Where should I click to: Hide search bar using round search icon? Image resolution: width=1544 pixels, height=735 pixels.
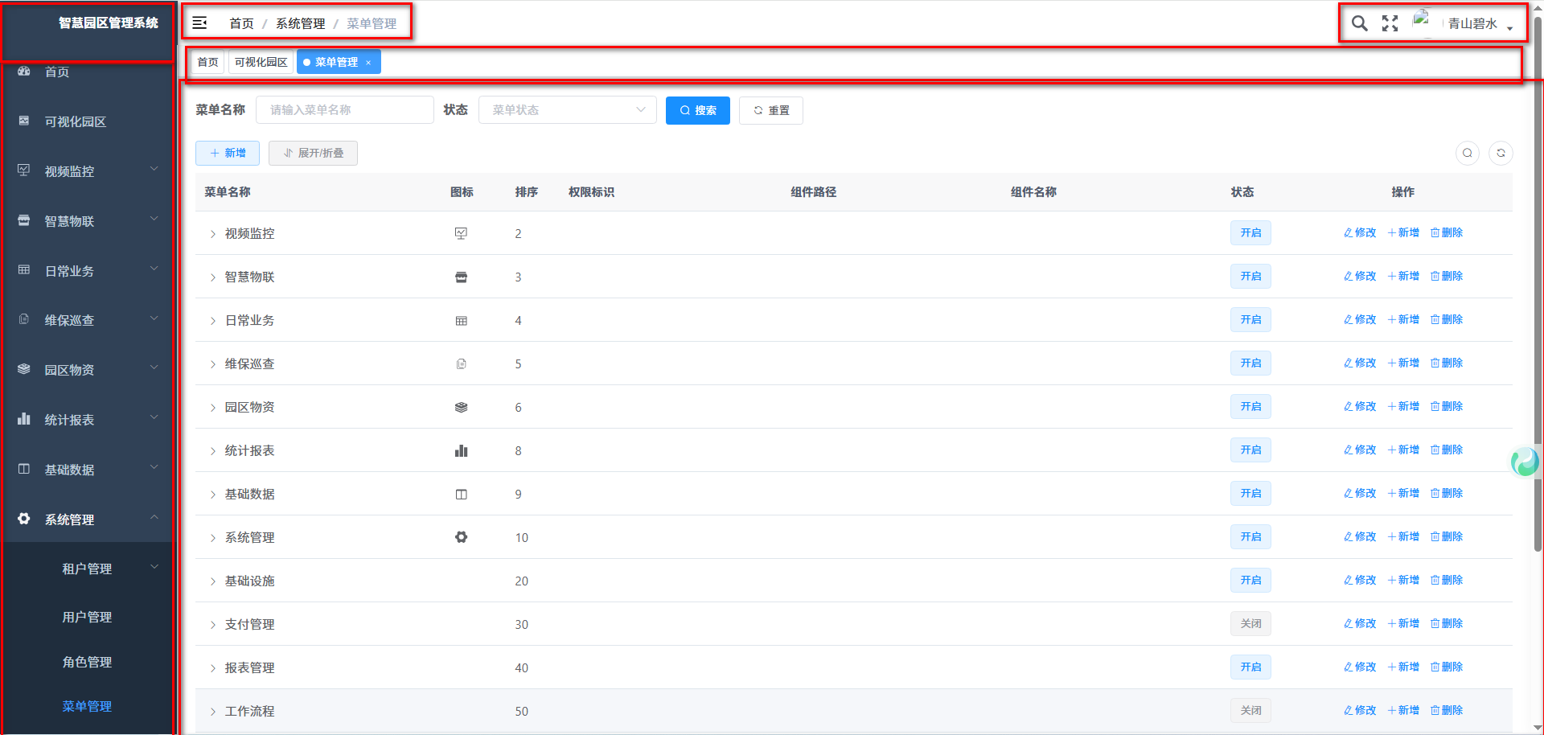pyautogui.click(x=1468, y=153)
